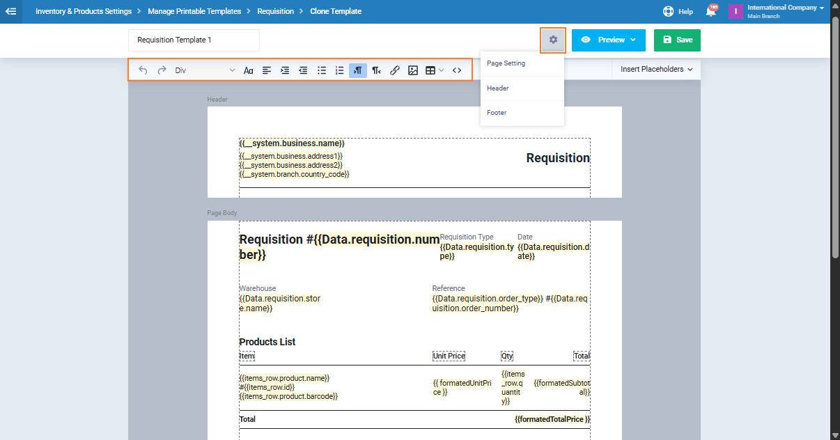Open the font size (Aa) tool
The height and width of the screenshot is (440, 840).
point(249,70)
